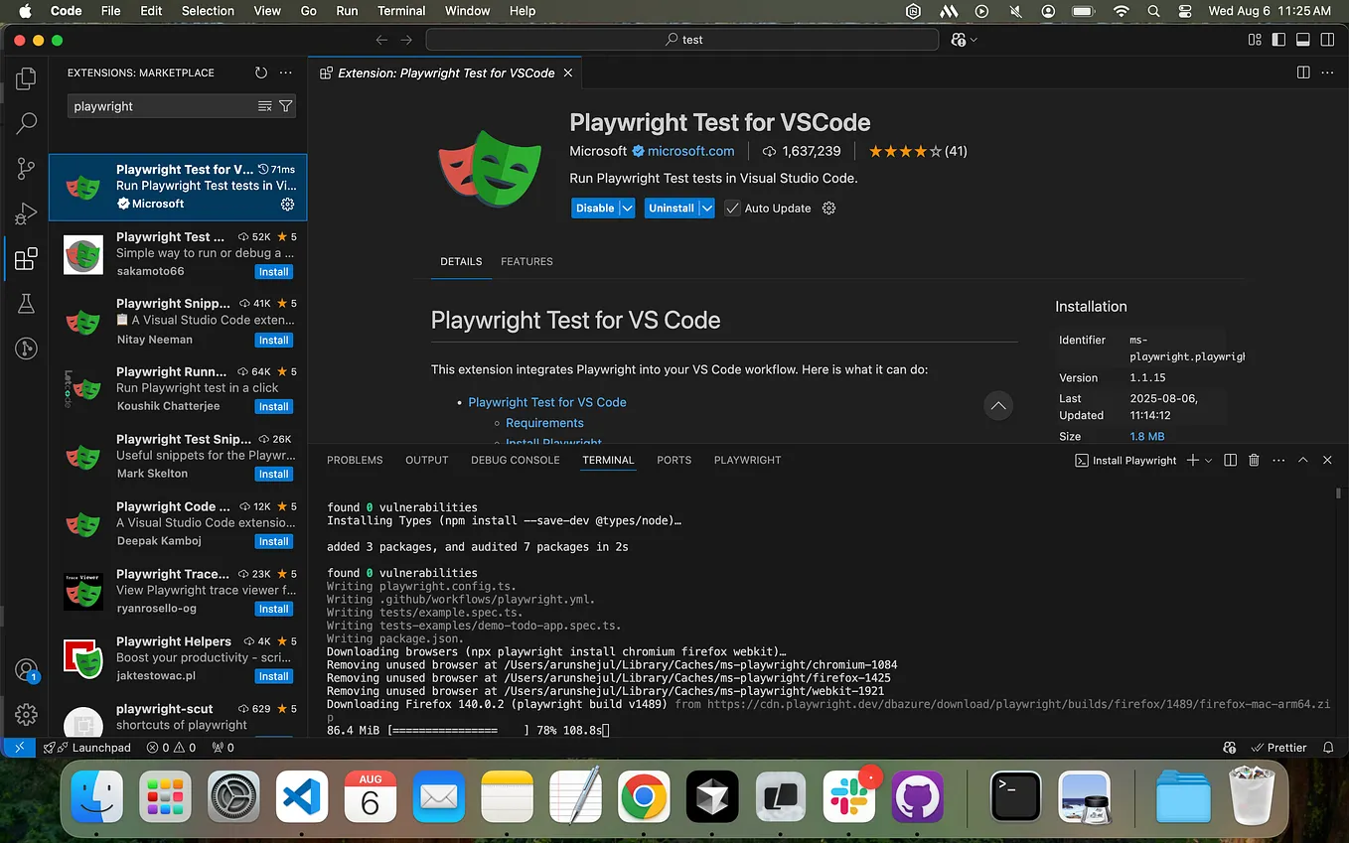Kill terminal with trash icon
The height and width of the screenshot is (843, 1349).
(1254, 460)
